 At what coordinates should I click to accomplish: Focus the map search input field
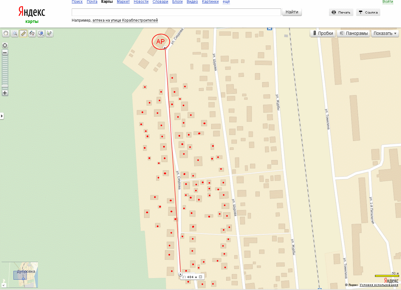point(176,12)
